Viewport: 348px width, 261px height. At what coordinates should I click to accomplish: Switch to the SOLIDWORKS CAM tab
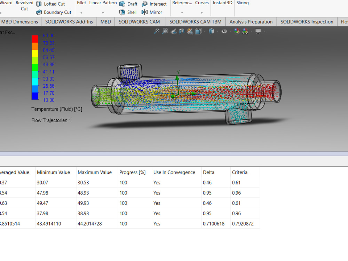click(139, 22)
